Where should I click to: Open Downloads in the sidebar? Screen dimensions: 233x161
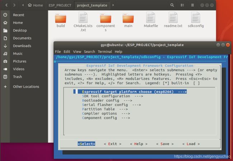pyautogui.click(x=24, y=46)
